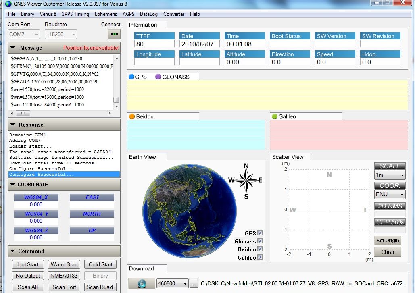Screen dimensions: 415x293
Task: Click the GNSS Viewer globe title icon
Action: (x=8, y=4)
